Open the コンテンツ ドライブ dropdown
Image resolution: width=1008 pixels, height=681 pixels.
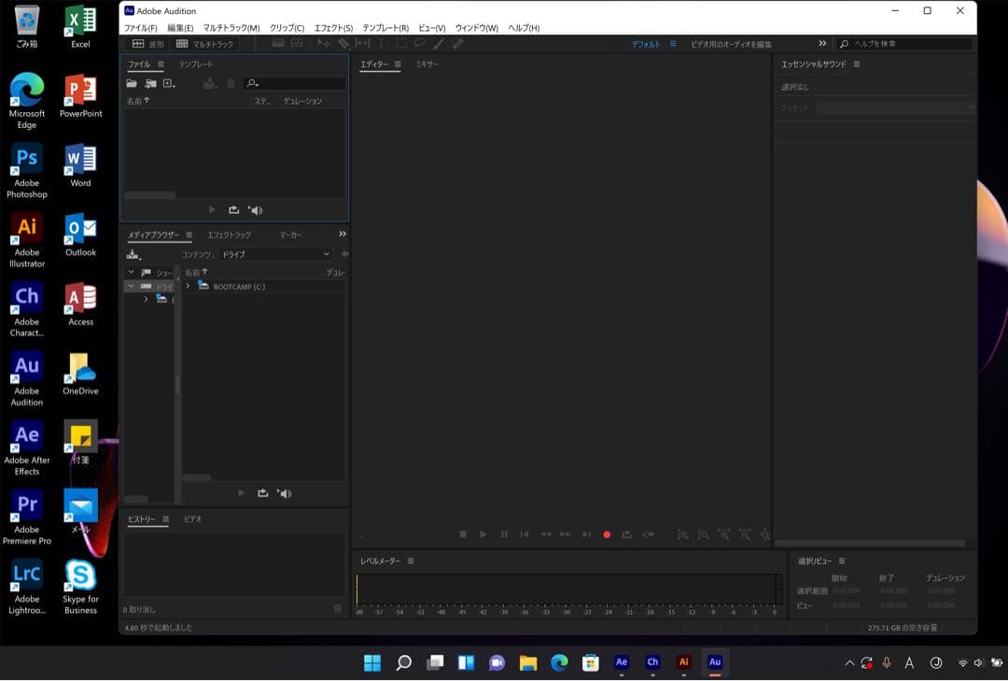pos(274,254)
